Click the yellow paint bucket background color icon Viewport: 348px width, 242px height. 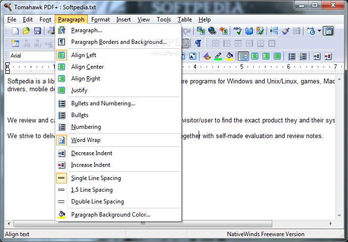click(229, 56)
